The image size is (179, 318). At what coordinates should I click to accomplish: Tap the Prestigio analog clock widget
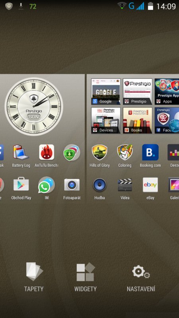[x=34, y=106]
